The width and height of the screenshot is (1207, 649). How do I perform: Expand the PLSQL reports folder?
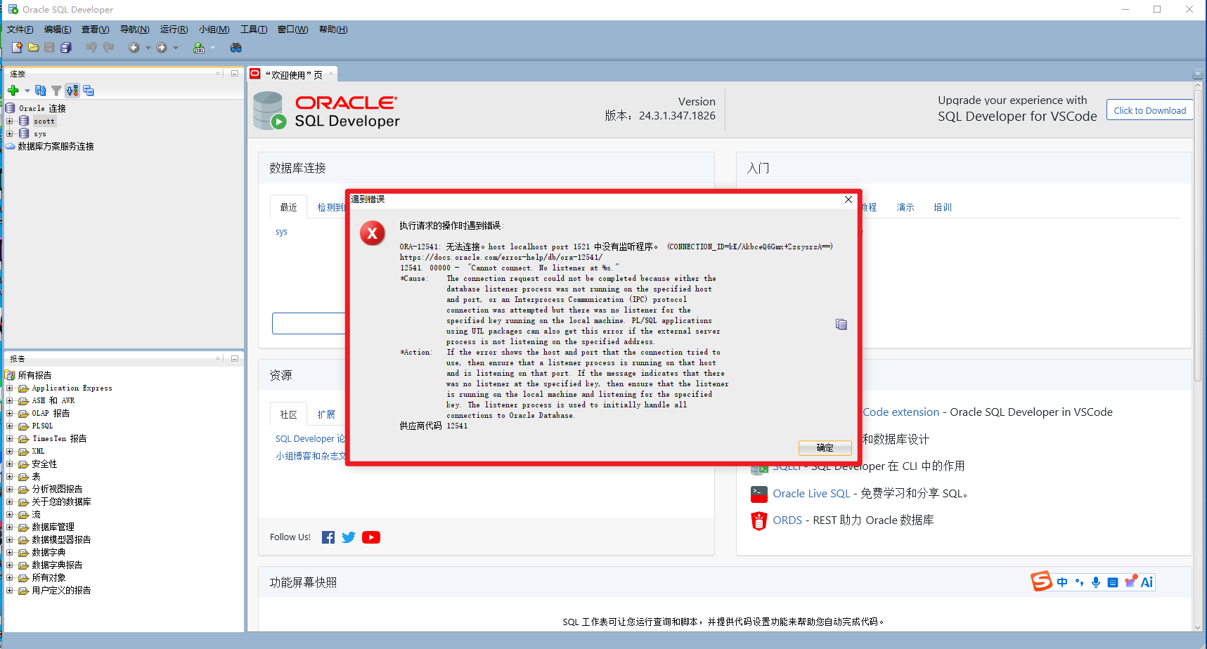coord(11,426)
